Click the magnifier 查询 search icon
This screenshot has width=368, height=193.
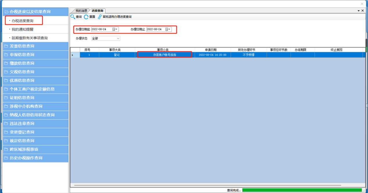(x=73, y=17)
